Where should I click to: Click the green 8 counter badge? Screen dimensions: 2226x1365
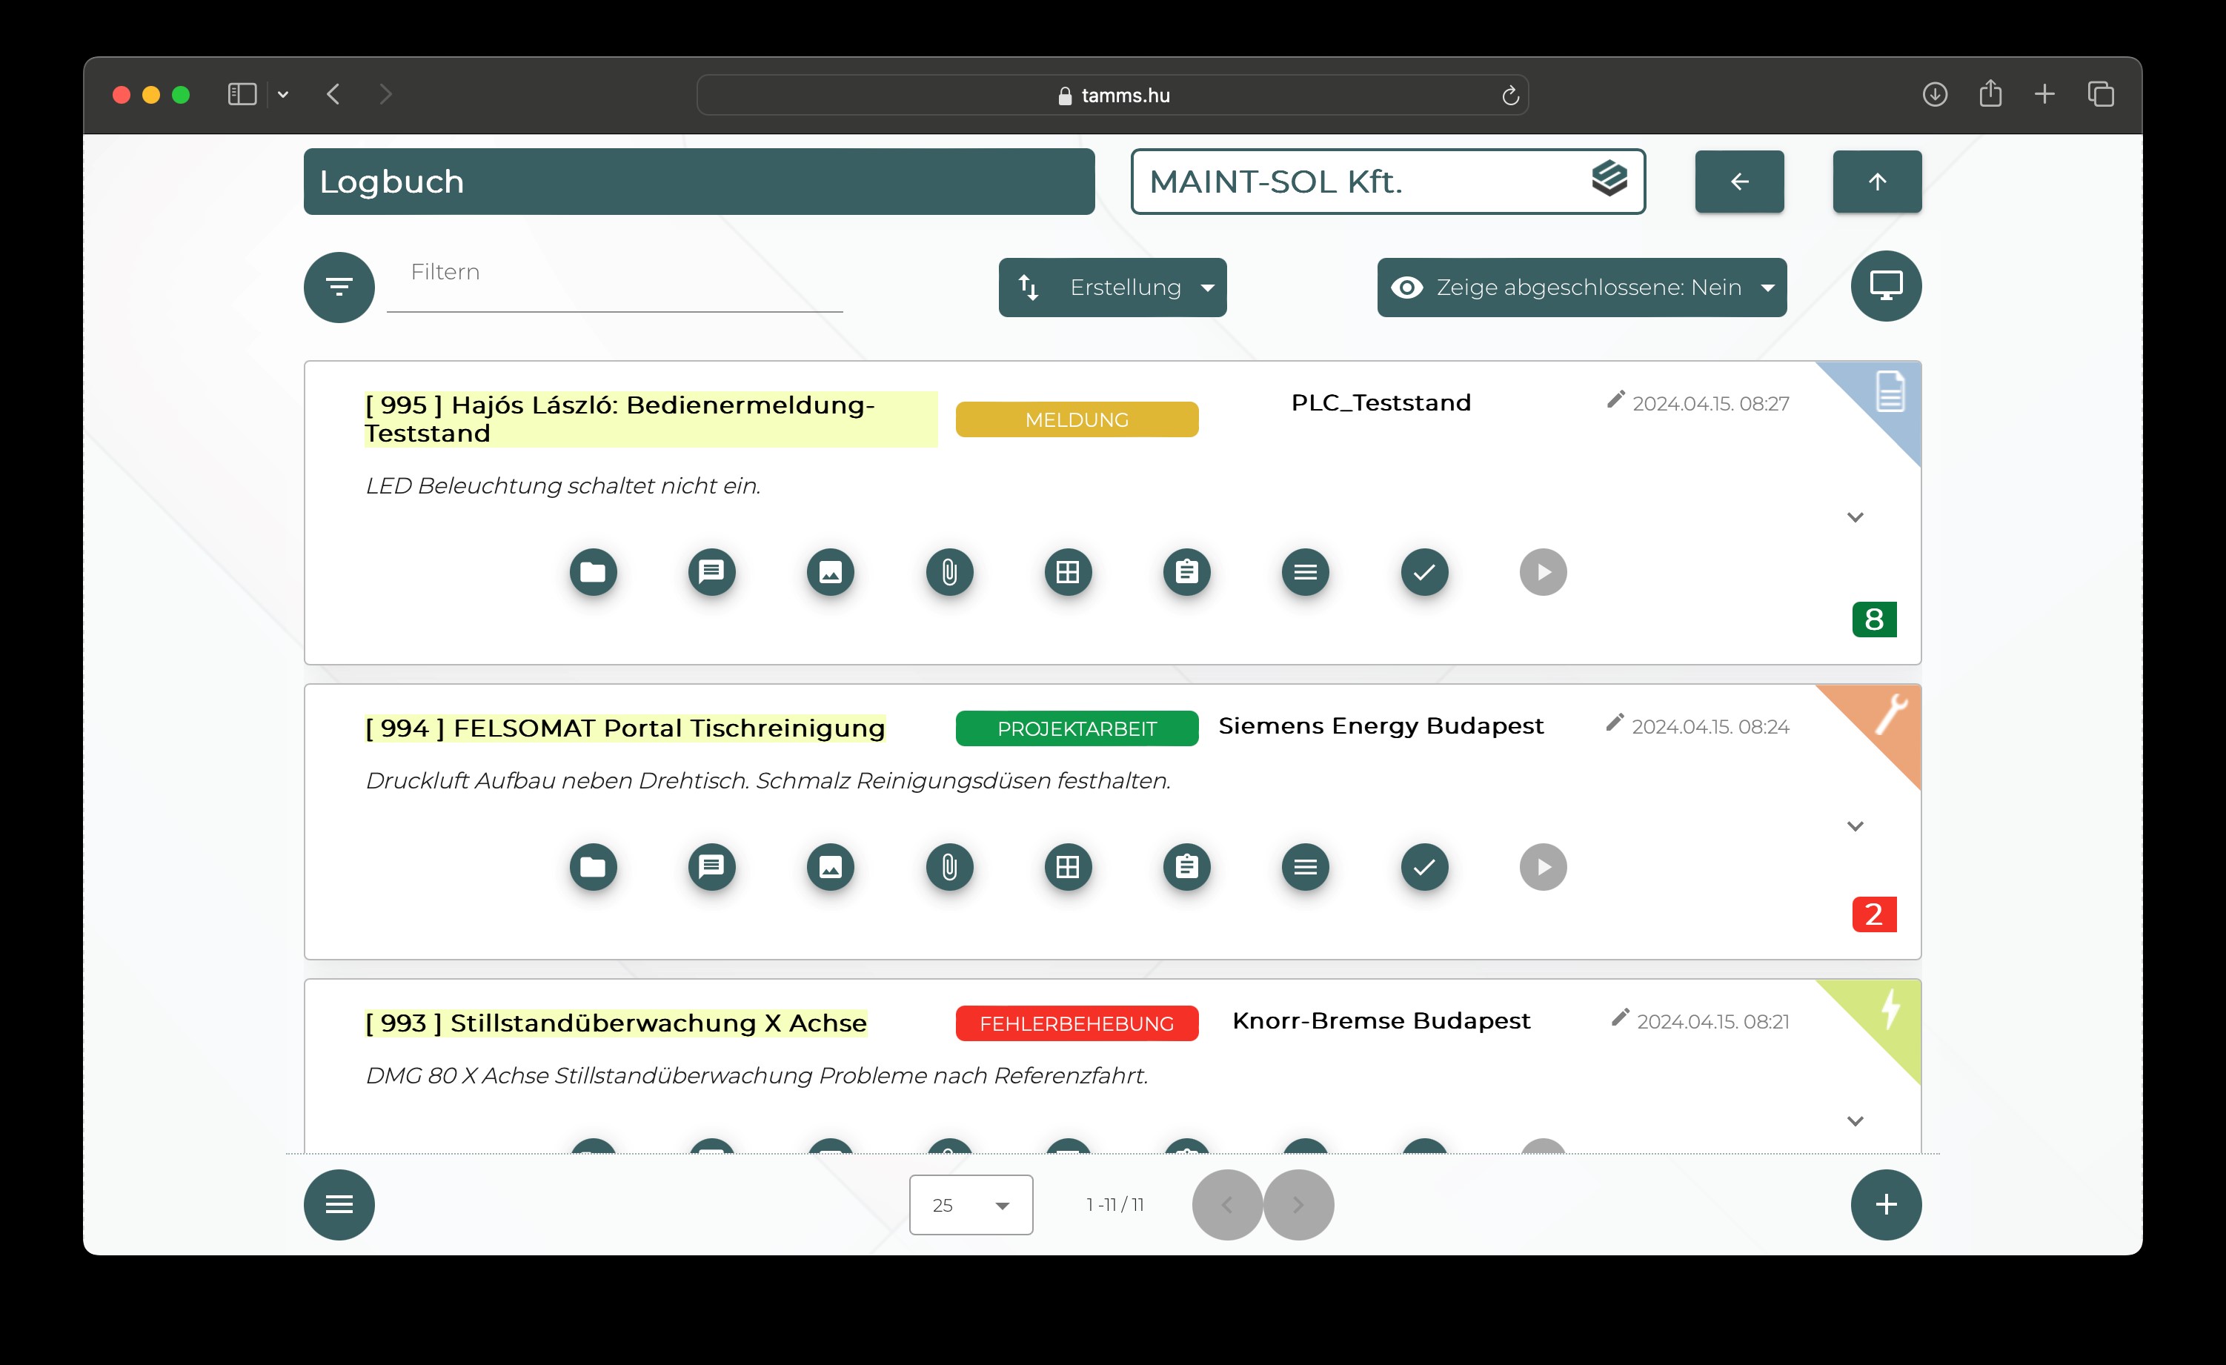click(x=1874, y=620)
